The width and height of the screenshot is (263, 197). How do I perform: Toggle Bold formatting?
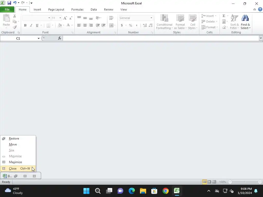click(x=25, y=25)
